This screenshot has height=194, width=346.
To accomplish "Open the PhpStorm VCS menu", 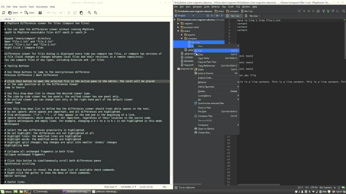I will (x=238, y=6).
